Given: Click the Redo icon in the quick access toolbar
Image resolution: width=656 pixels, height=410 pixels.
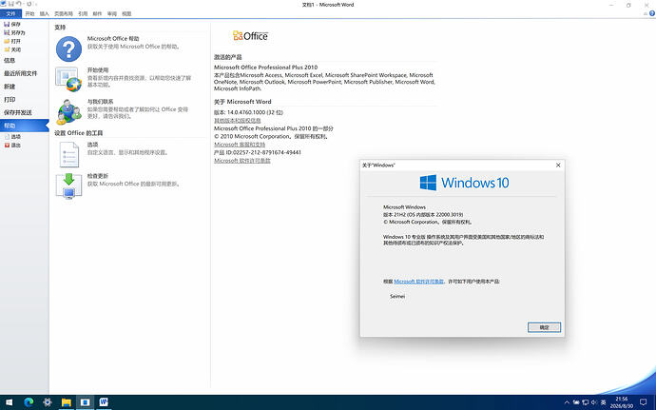Looking at the screenshot, I should 29,4.
